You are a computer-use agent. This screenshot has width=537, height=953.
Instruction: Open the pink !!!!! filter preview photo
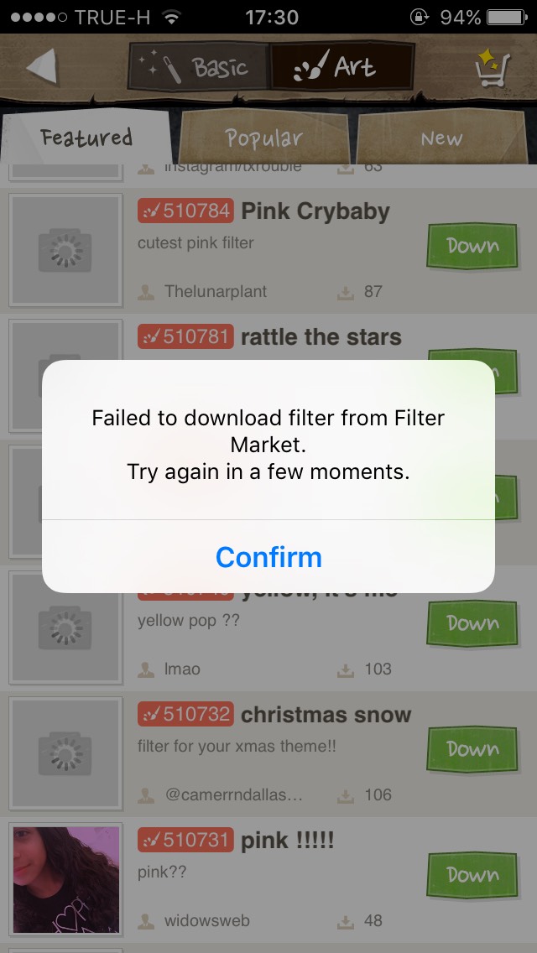click(65, 879)
